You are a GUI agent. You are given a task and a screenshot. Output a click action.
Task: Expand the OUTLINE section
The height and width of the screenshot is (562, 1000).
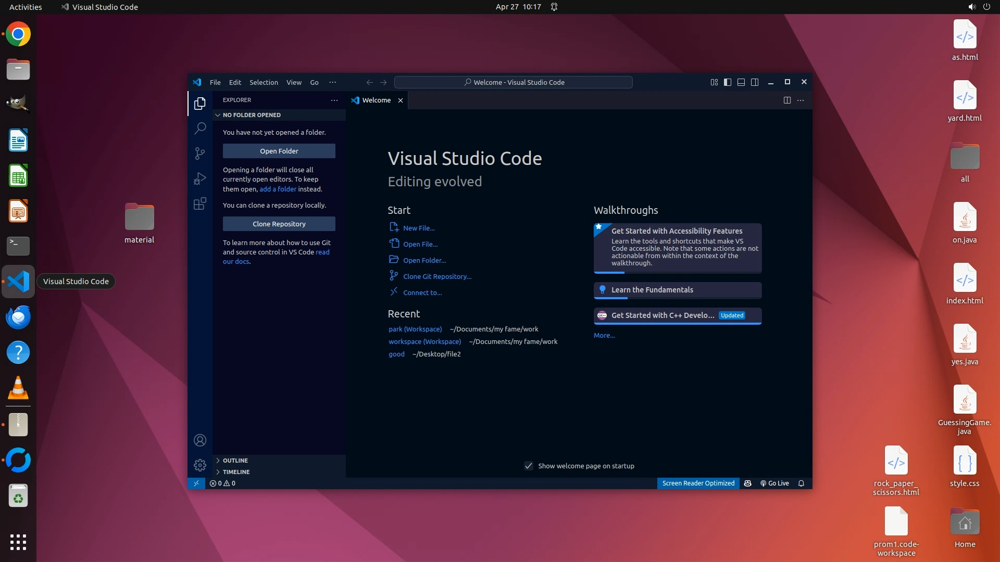(235, 461)
